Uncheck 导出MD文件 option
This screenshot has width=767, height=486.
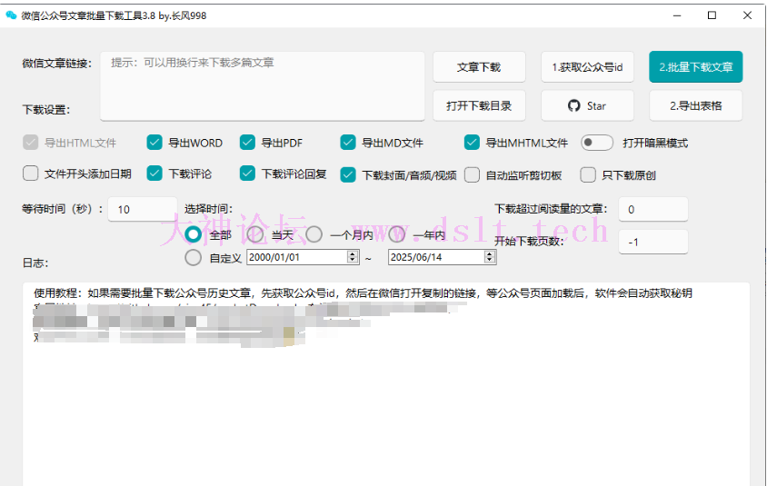348,143
